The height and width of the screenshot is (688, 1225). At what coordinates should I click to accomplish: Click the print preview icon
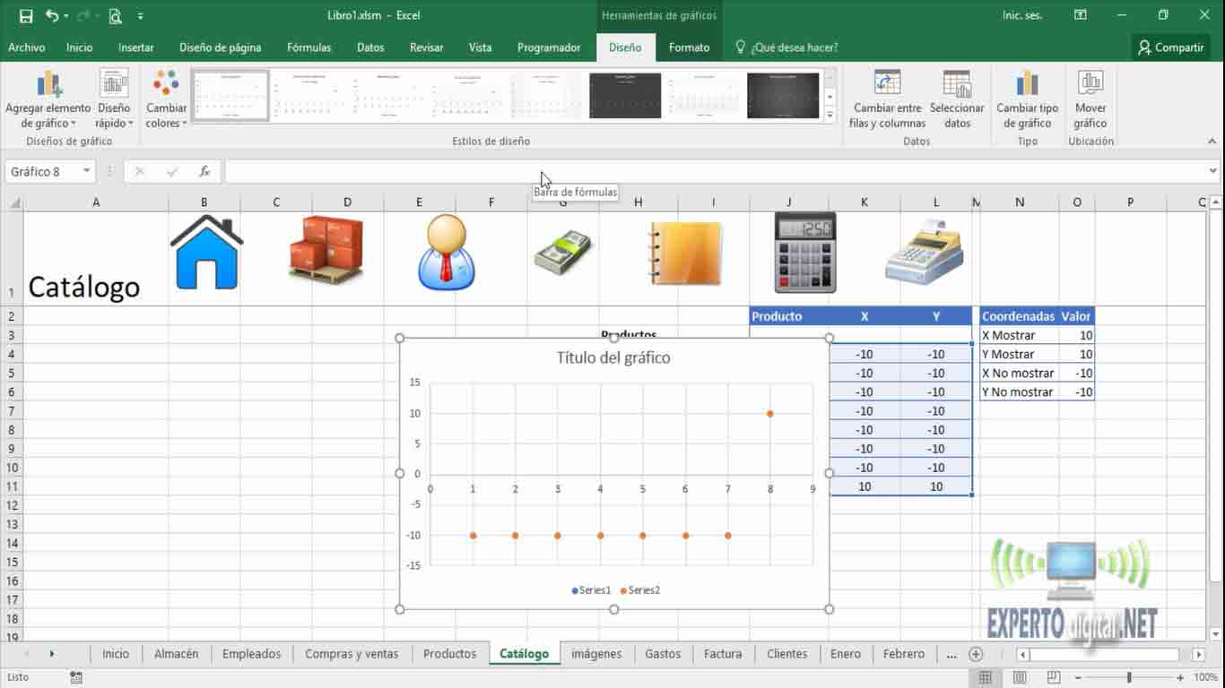click(x=115, y=15)
